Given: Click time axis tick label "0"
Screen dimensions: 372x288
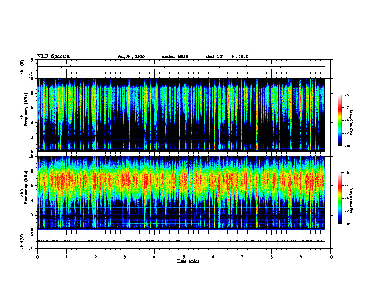Looking at the screenshot, I should (37, 257).
